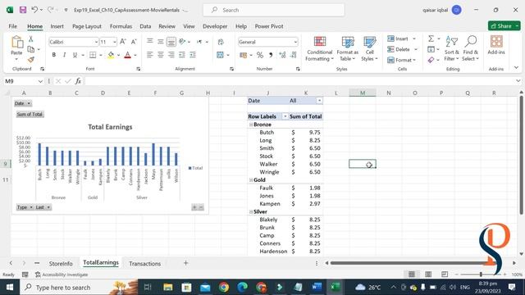The height and width of the screenshot is (295, 525).
Task: Open Conditional Formatting menu
Action: point(319,49)
